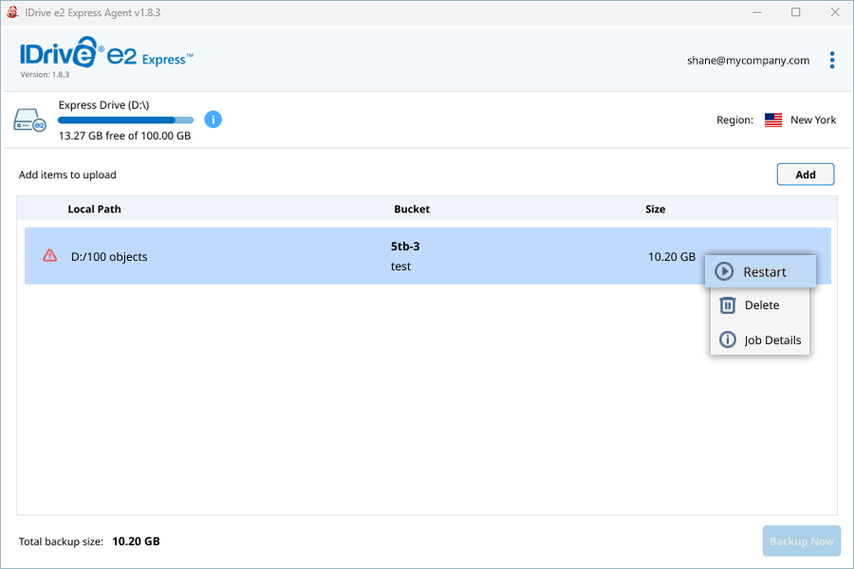The image size is (854, 569).
Task: Select Restart from the context menu
Action: (x=760, y=271)
